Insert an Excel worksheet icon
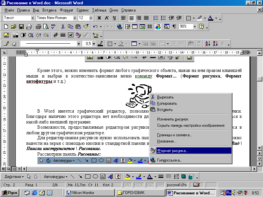The image size is (263, 197). click(142, 27)
